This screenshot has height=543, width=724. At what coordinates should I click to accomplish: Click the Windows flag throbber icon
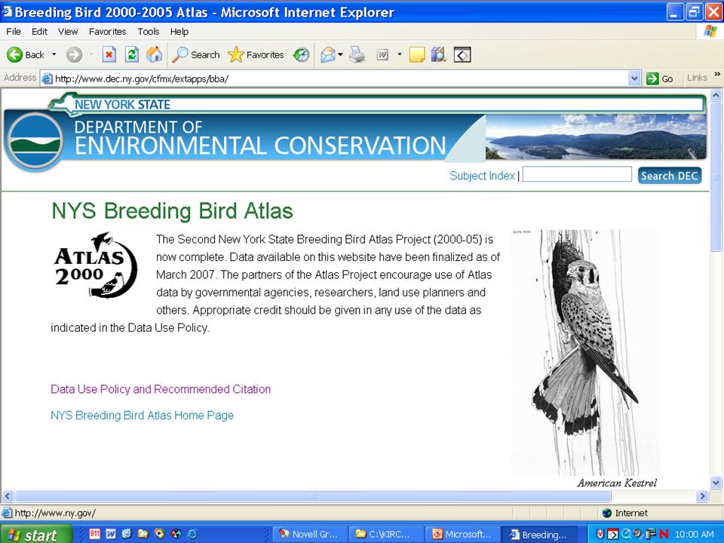click(x=710, y=32)
